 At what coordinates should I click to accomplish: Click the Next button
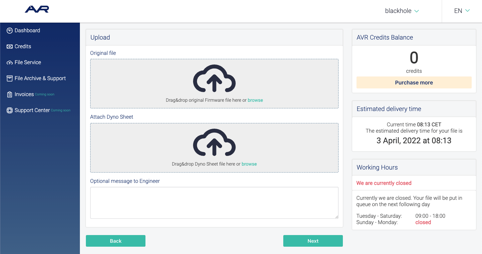[x=313, y=241]
